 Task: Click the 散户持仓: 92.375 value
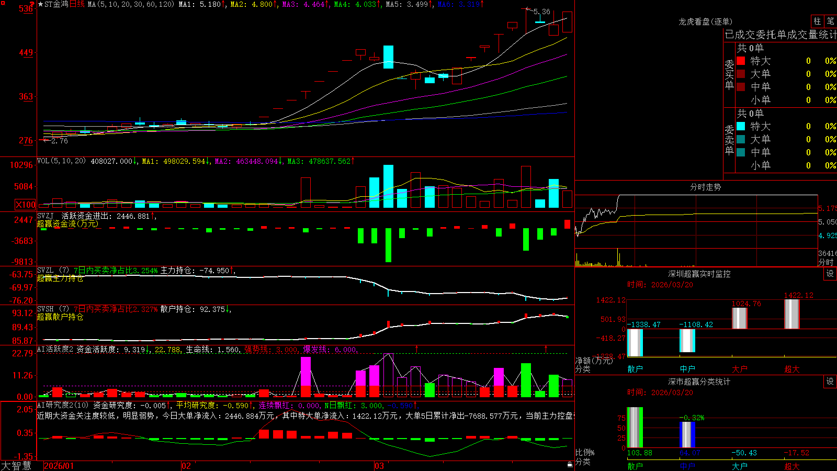pos(195,309)
